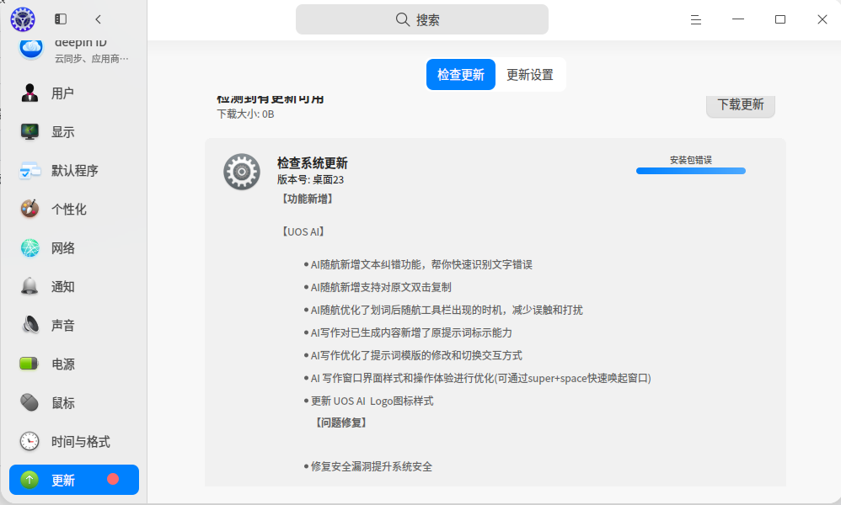Select the 时间与格式 clock icon

pyautogui.click(x=29, y=441)
